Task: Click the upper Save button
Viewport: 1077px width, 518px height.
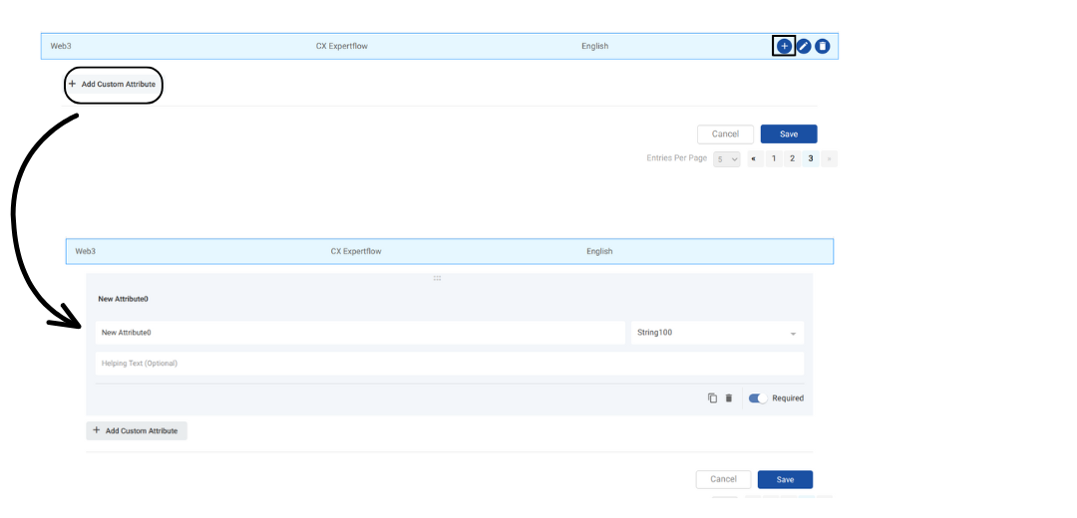Action: pyautogui.click(x=788, y=134)
